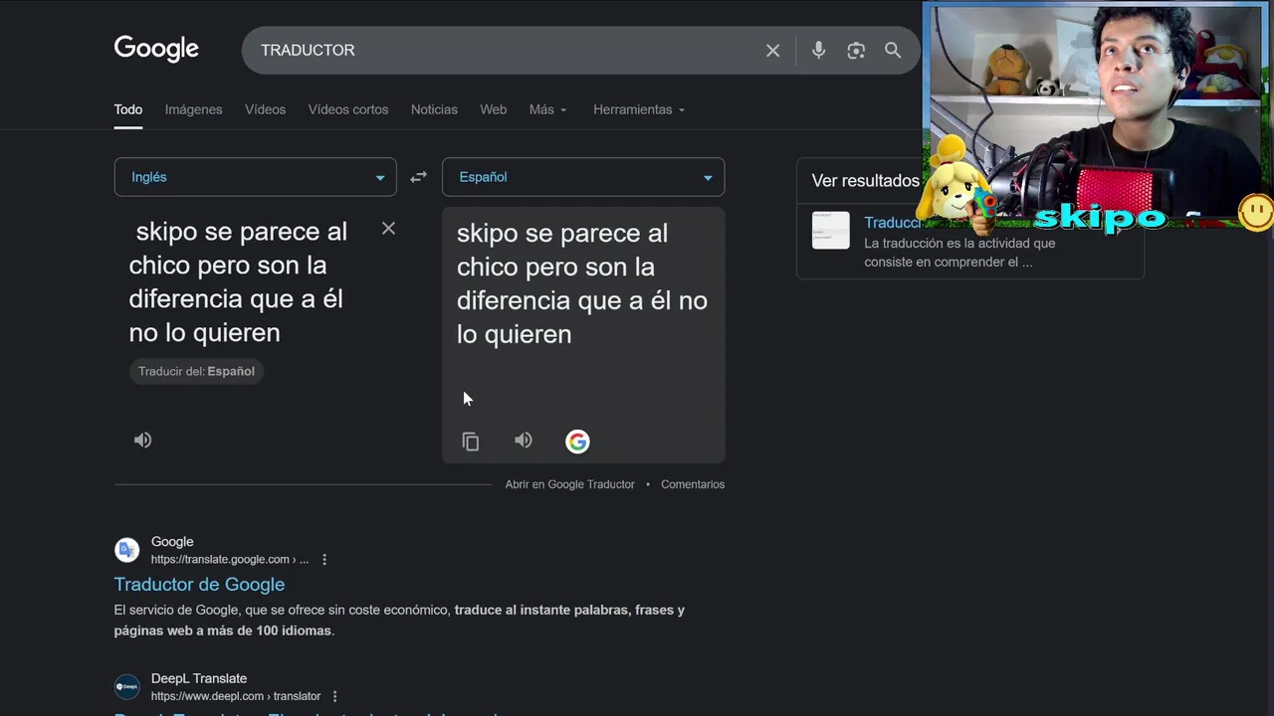The image size is (1274, 716).
Task: Listen to the source text
Action: pyautogui.click(x=143, y=440)
